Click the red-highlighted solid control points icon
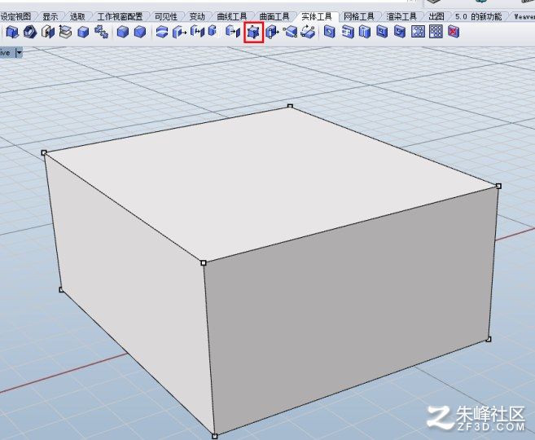Viewport: 535px width, 440px height. pyautogui.click(x=253, y=32)
